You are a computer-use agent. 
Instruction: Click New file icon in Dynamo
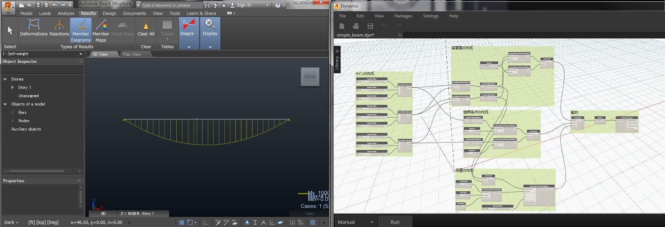(342, 26)
